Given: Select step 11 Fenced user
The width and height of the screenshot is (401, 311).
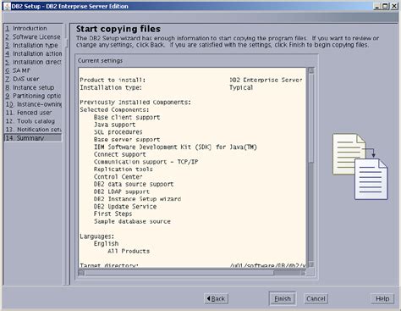Looking at the screenshot, I should click(x=29, y=113).
